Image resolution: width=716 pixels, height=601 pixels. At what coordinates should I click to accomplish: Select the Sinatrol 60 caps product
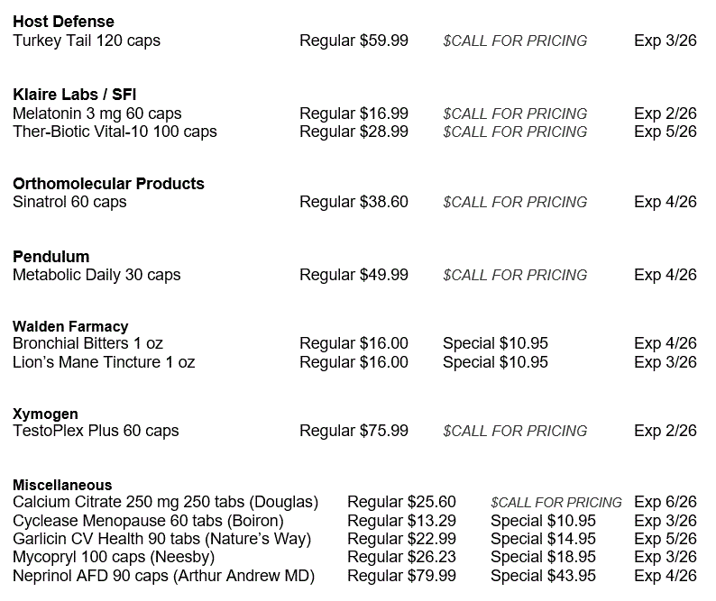pos(69,202)
